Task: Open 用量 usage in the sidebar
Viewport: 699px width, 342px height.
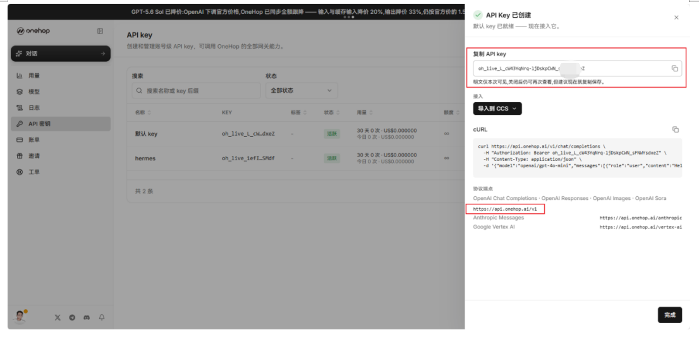Action: pos(61,76)
